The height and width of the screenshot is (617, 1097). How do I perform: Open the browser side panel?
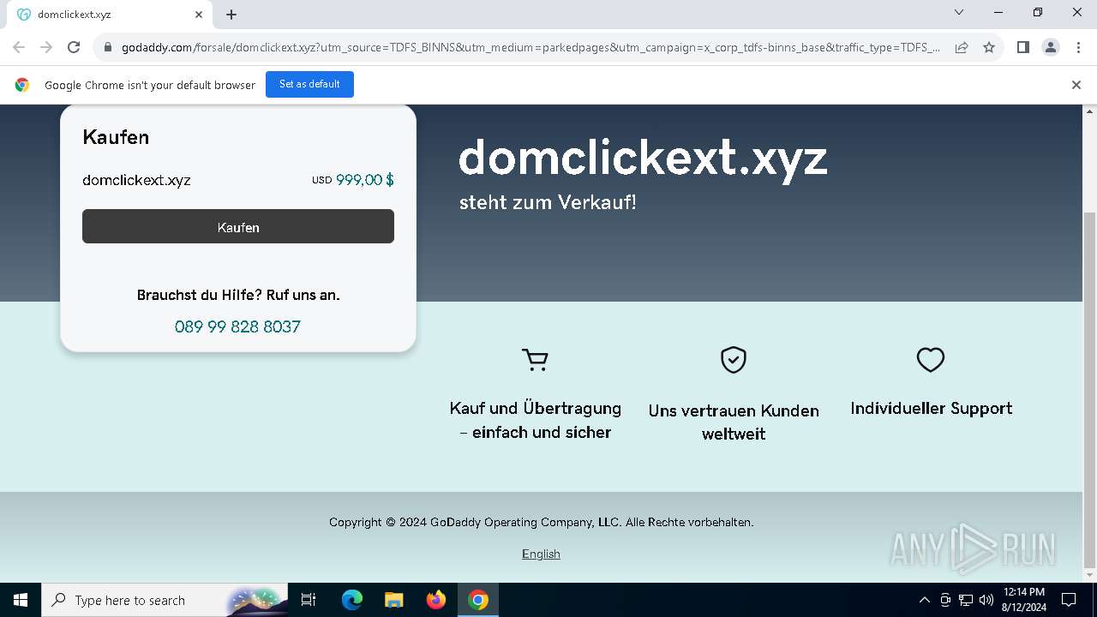1022,47
